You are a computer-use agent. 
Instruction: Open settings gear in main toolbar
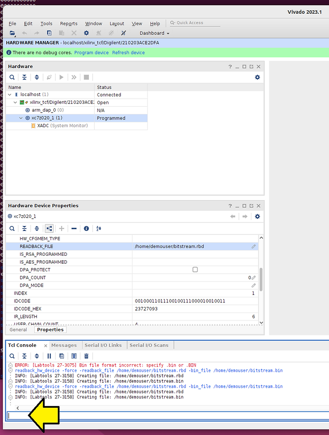coord(86,33)
